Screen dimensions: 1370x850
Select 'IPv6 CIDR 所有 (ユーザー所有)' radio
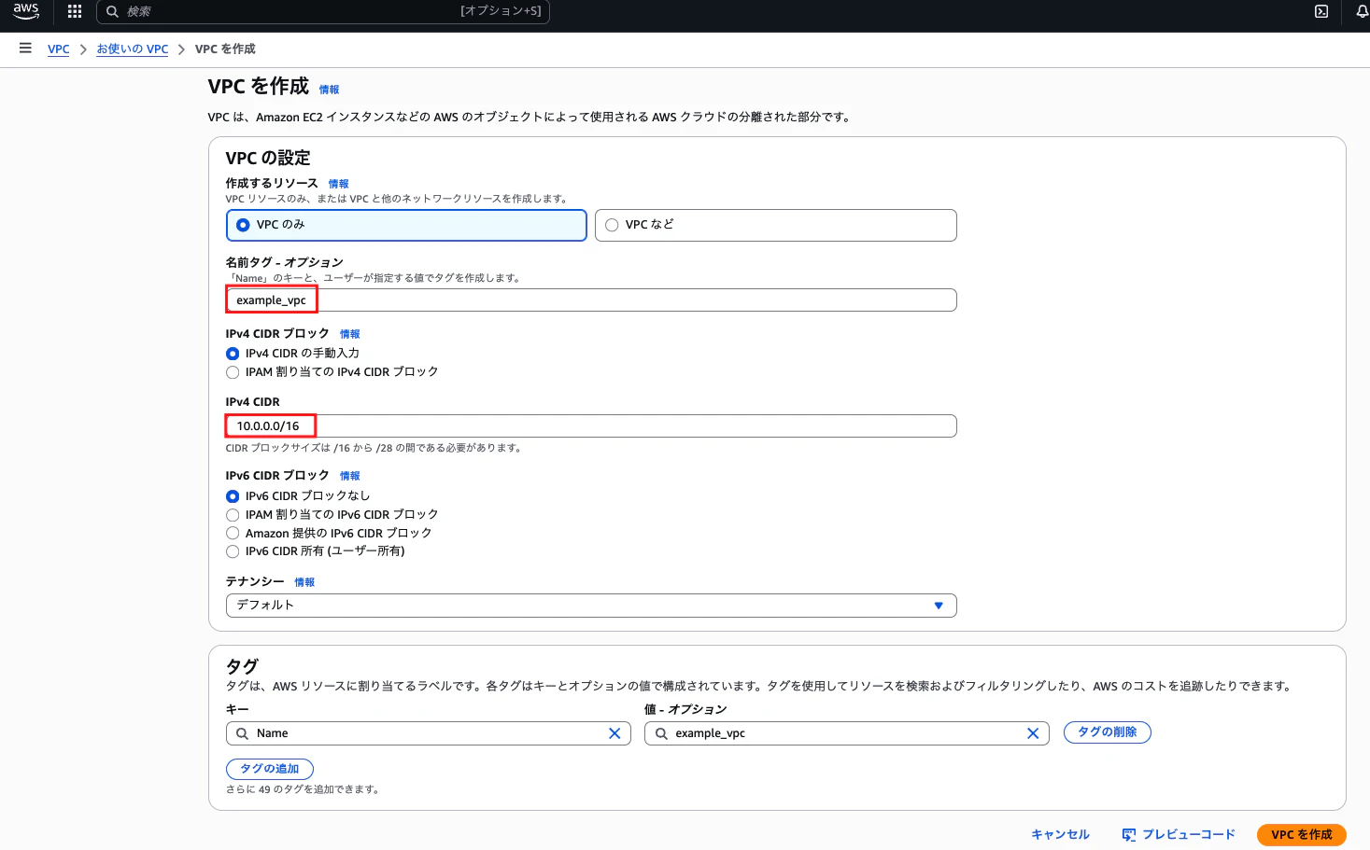click(x=233, y=551)
